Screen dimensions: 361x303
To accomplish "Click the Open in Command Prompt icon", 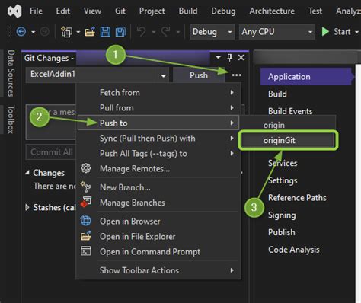I will click(86, 251).
